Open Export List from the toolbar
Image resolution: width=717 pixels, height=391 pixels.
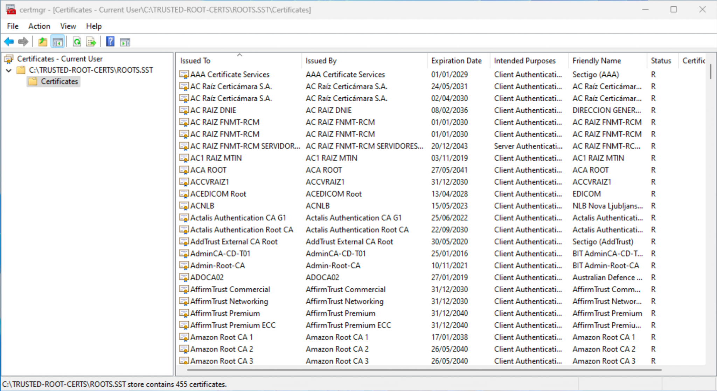click(91, 41)
